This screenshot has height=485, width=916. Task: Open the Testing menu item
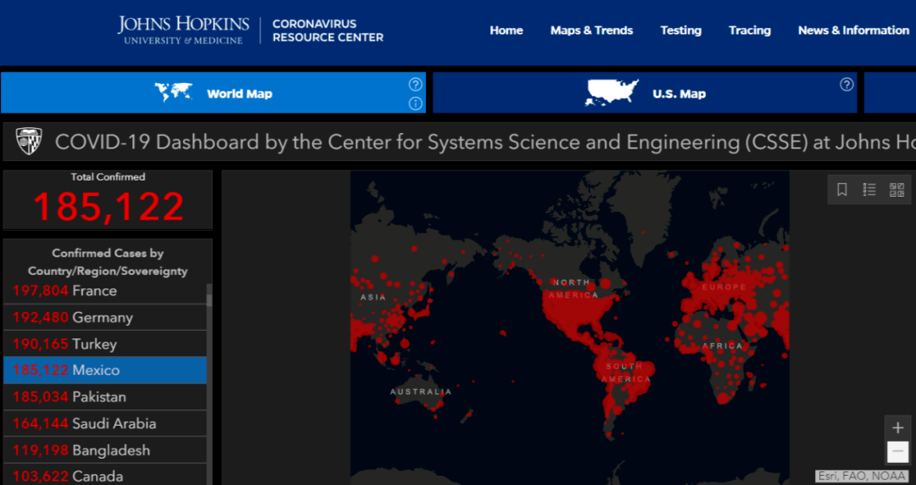tap(680, 31)
